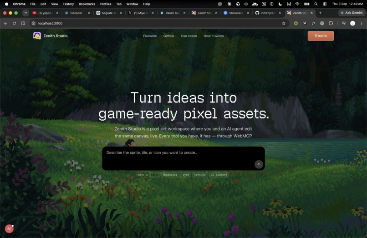Switch to the yappa YouTube tab
The width and height of the screenshot is (367, 238).
(45, 13)
